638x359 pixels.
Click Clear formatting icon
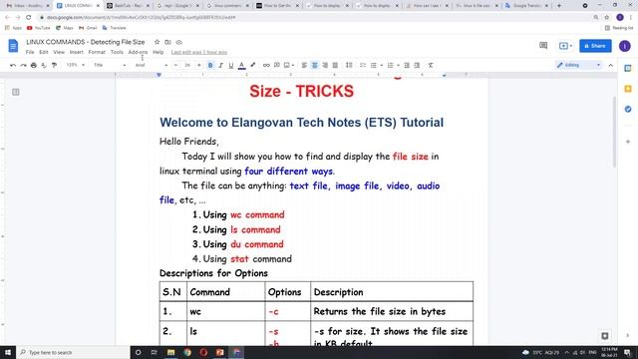[x=431, y=65]
